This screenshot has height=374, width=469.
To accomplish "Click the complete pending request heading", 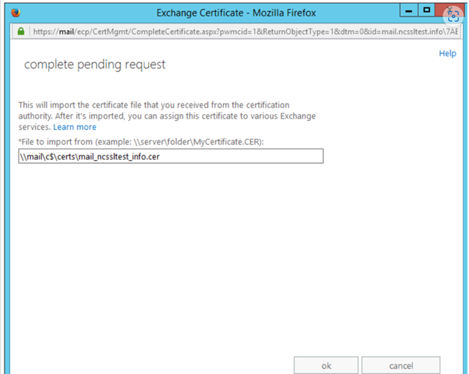I will (95, 65).
